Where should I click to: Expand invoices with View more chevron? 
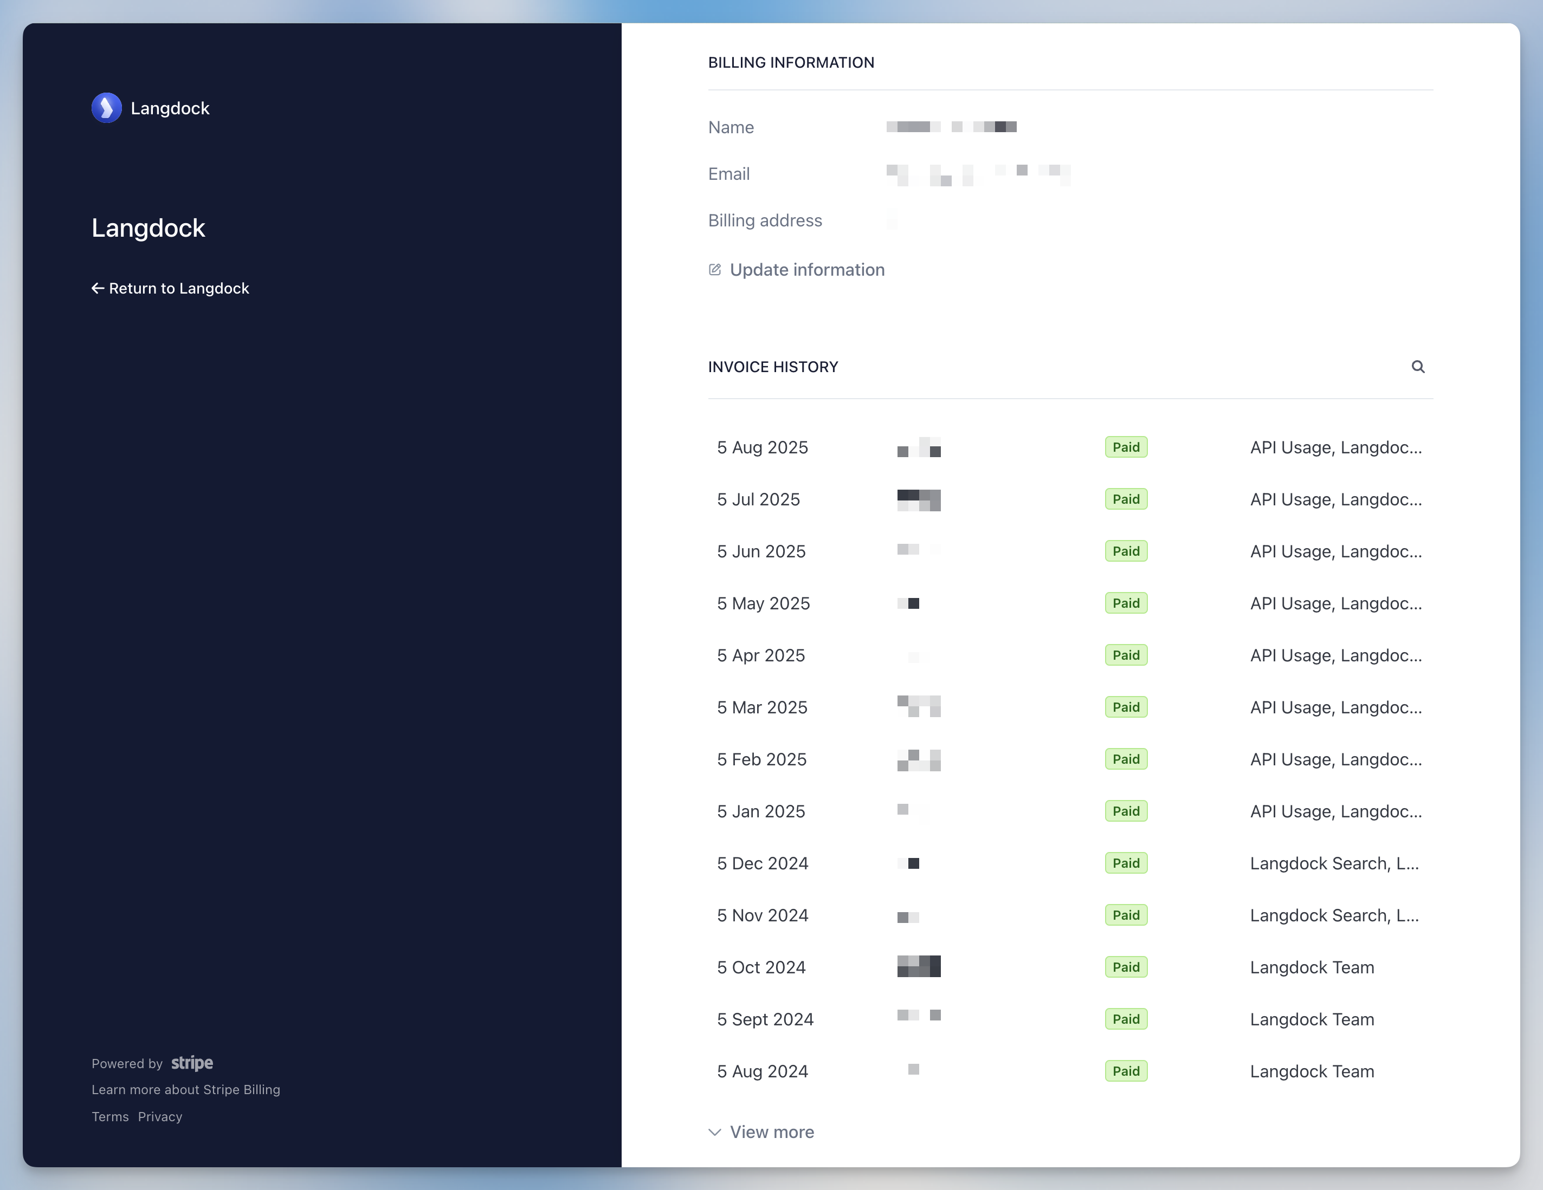pos(714,1132)
